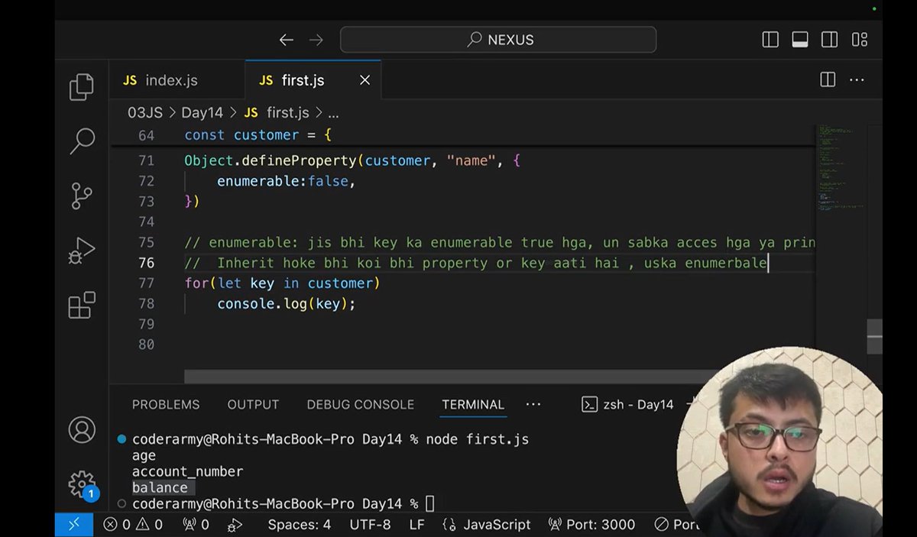Toggle the secondary side bar
The image size is (917, 537).
pyautogui.click(x=829, y=39)
